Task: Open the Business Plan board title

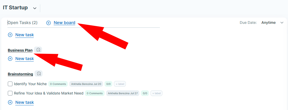Action: click(20, 50)
